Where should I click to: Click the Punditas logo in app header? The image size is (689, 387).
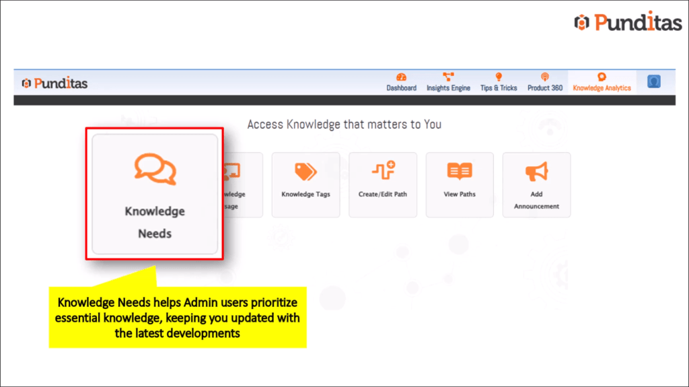click(x=55, y=83)
